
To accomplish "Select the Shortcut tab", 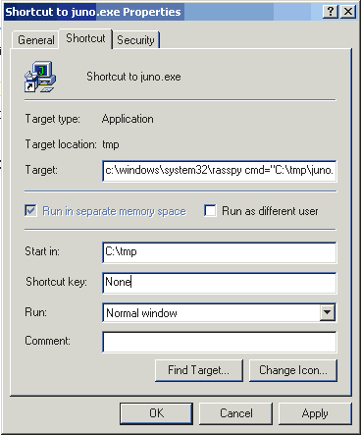I will (85, 38).
